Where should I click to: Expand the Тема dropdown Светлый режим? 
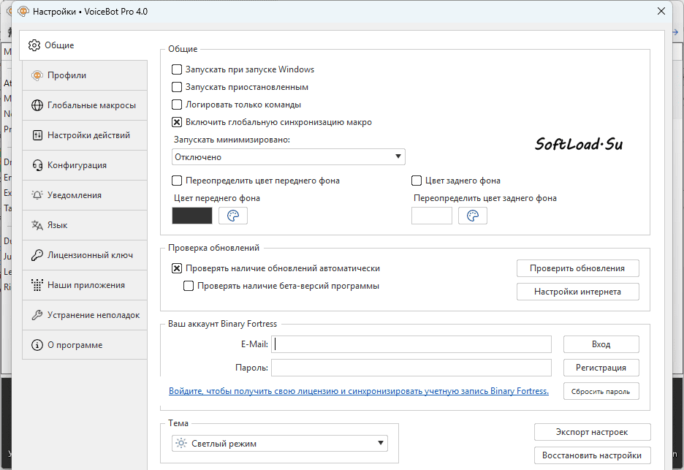[x=280, y=444]
